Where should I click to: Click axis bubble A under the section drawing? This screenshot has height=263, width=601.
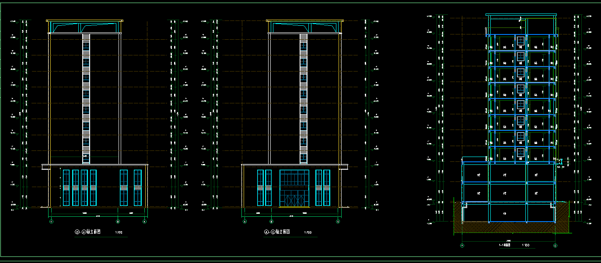tap(462, 246)
